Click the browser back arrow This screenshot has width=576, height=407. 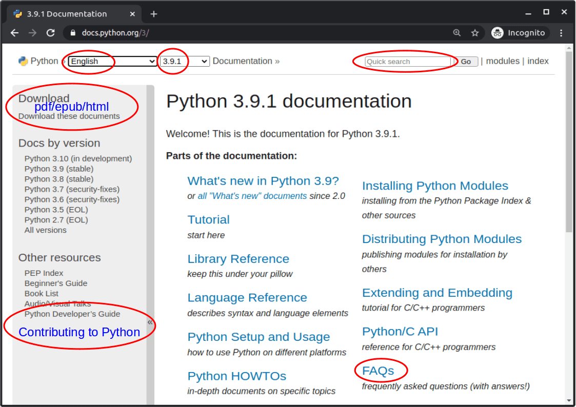point(14,32)
